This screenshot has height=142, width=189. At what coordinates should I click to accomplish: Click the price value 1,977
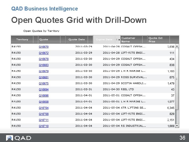pos(171,102)
